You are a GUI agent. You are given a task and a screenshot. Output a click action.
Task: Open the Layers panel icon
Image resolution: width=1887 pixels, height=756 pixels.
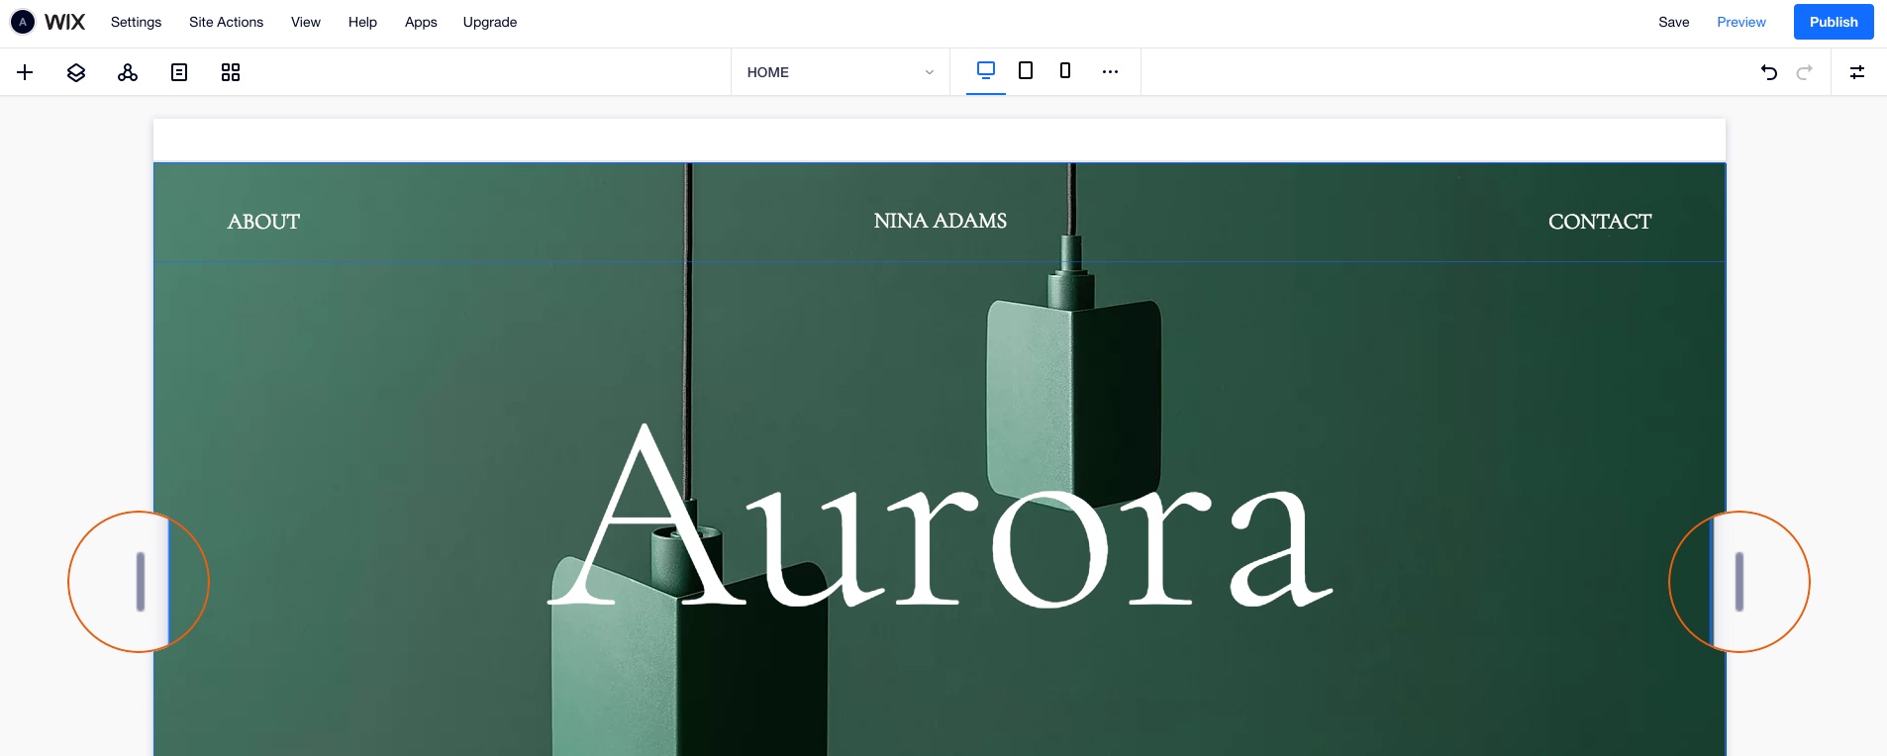point(76,72)
